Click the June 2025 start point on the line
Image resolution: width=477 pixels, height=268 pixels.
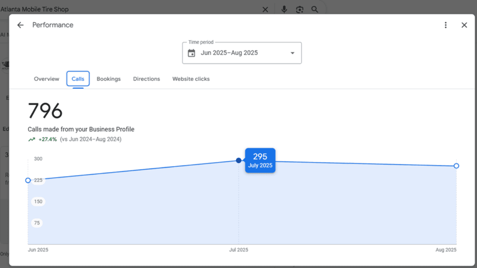tap(28, 180)
